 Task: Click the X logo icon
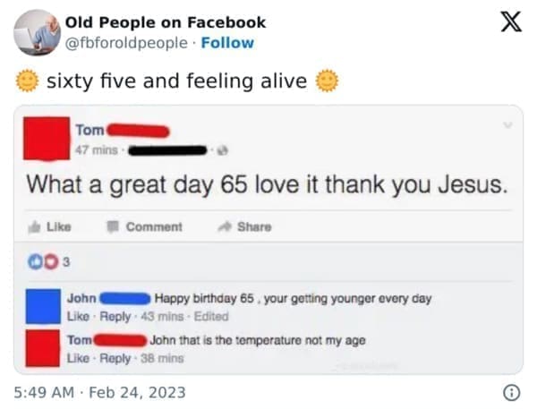[508, 24]
